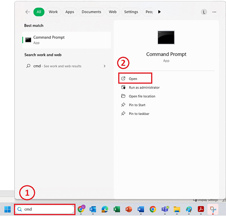The image size is (226, 216).
Task: Switch to the Apps filter tab
Action: point(70,12)
